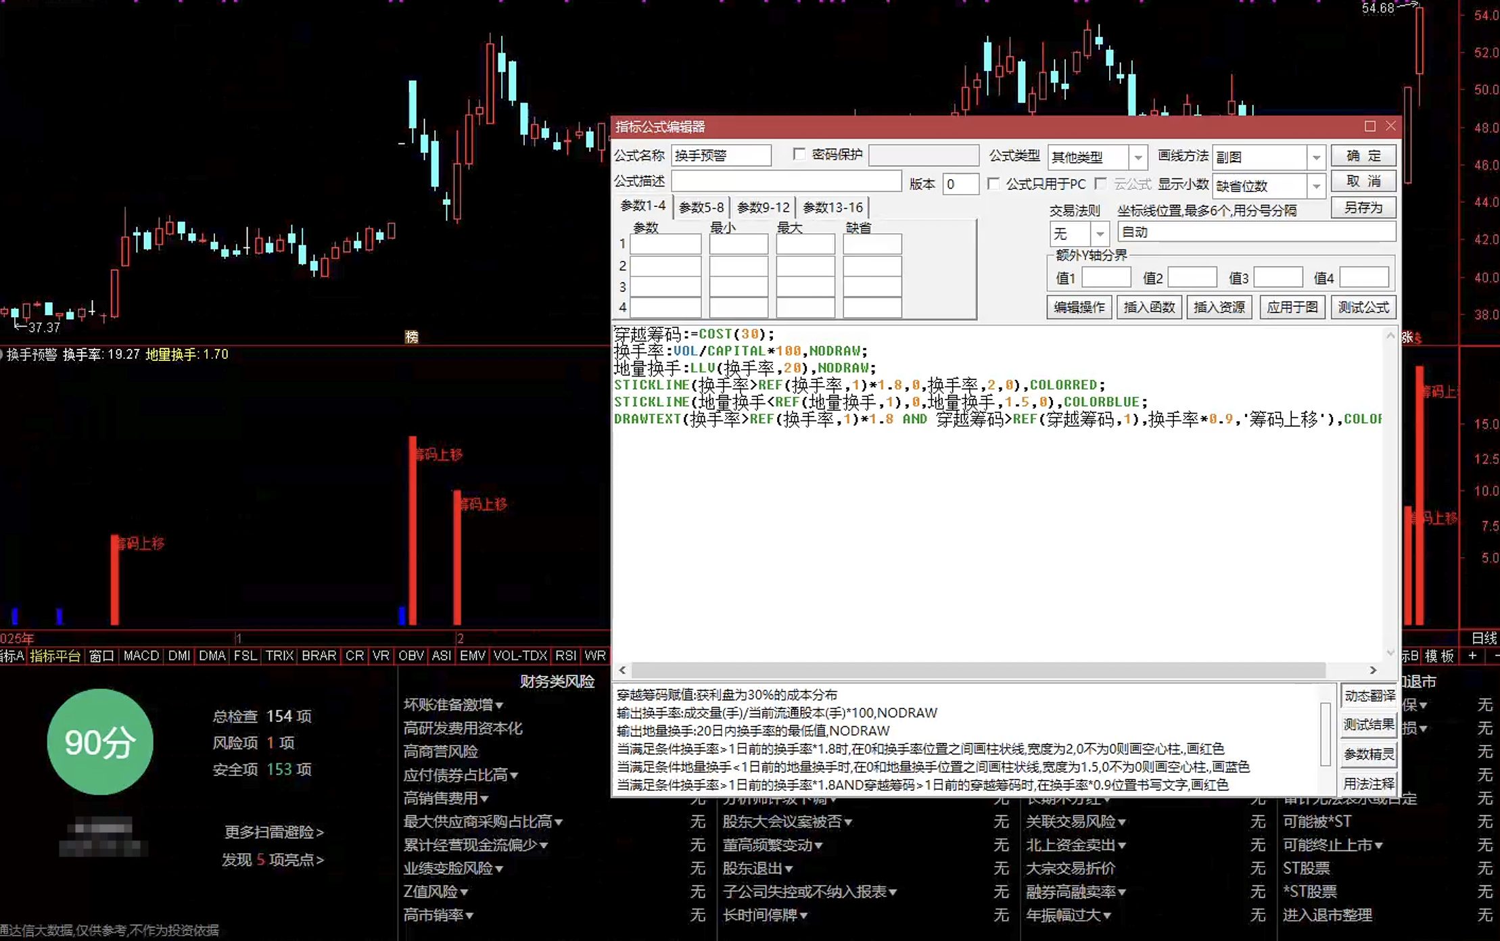Image resolution: width=1500 pixels, height=941 pixels.
Task: Expand the 应付债券占比高 item
Action: pos(461,775)
